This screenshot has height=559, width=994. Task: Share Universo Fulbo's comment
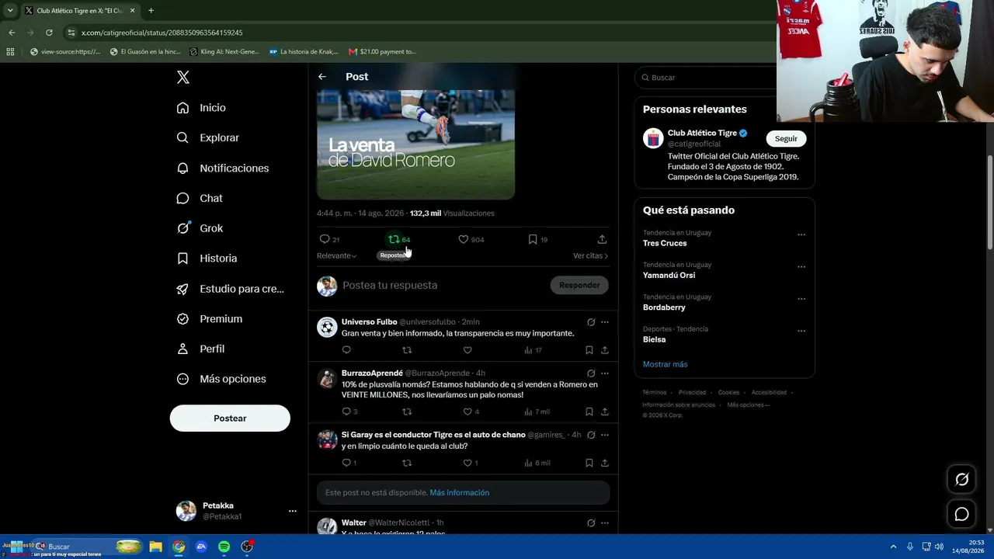click(605, 350)
